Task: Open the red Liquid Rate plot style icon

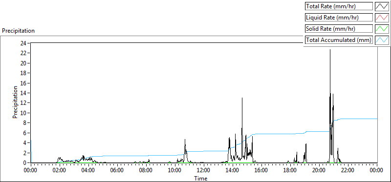Action: [x=382, y=18]
